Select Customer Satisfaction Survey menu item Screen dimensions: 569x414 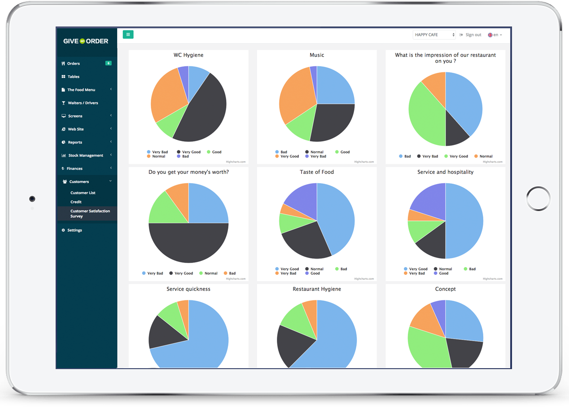tap(90, 214)
